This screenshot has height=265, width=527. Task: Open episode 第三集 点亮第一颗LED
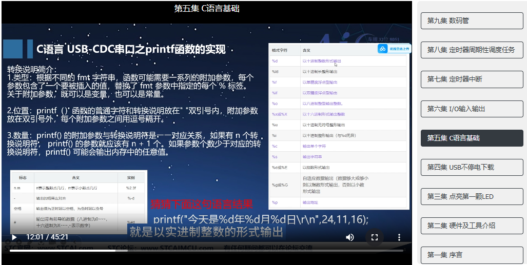click(472, 196)
